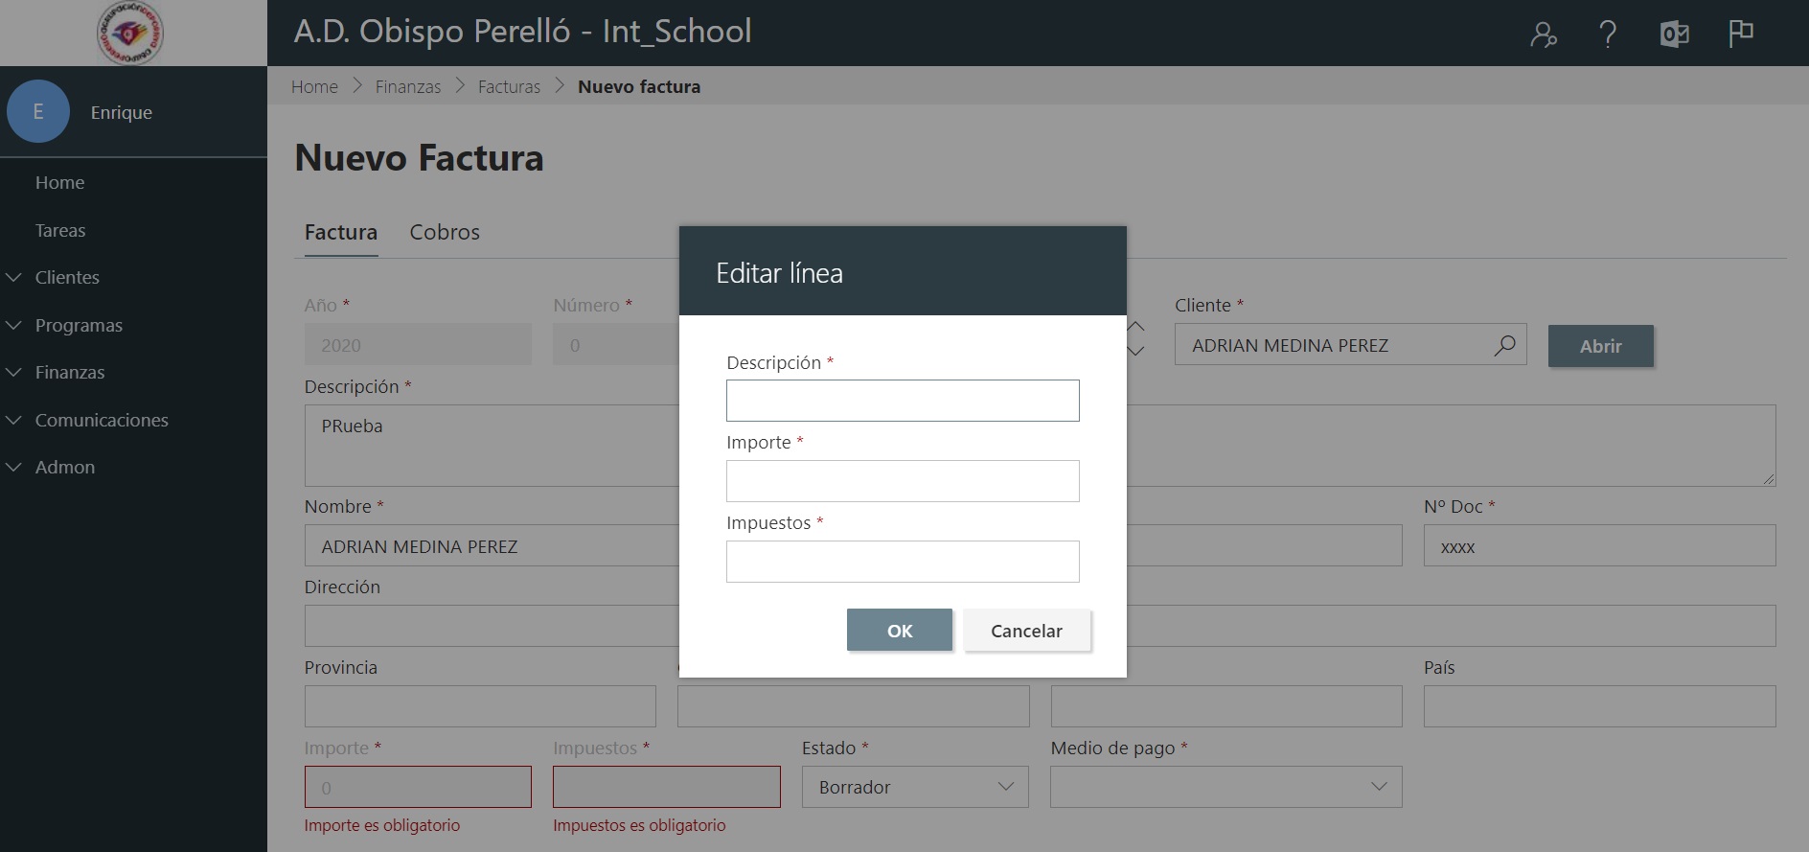Click the Abrir button next to Cliente
This screenshot has height=852, width=1809.
[1600, 346]
